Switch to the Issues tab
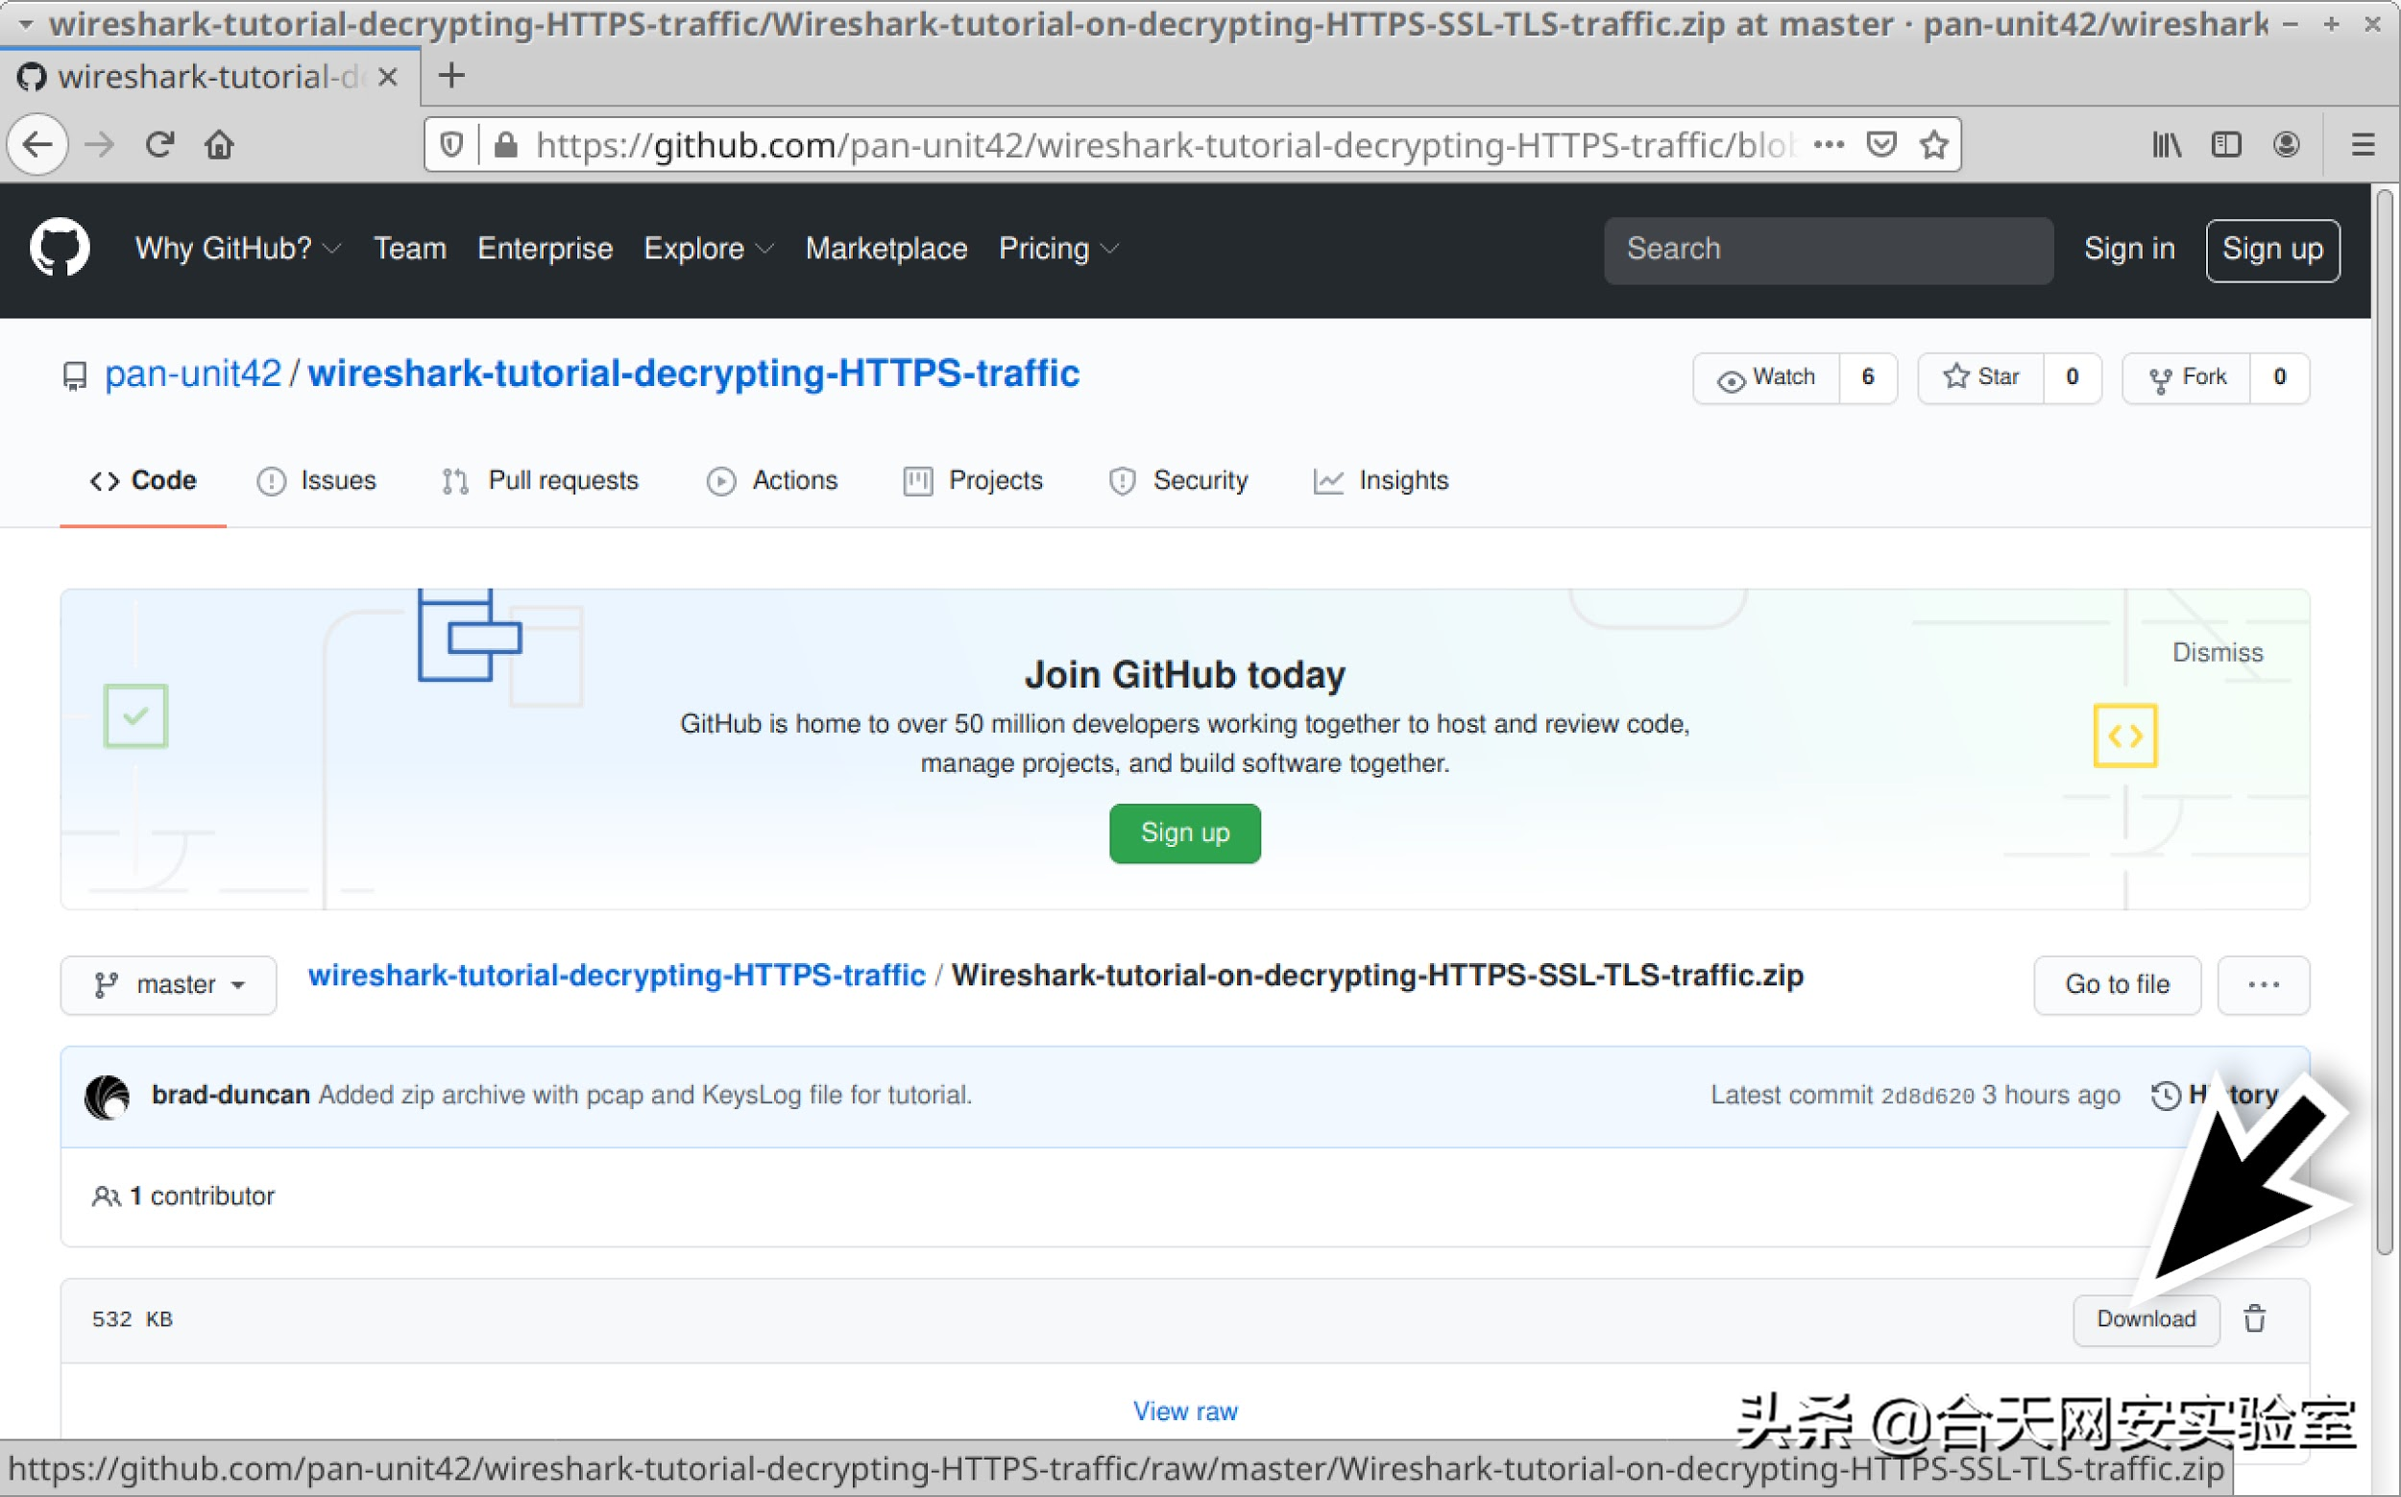2401x1497 pixels. 317,480
